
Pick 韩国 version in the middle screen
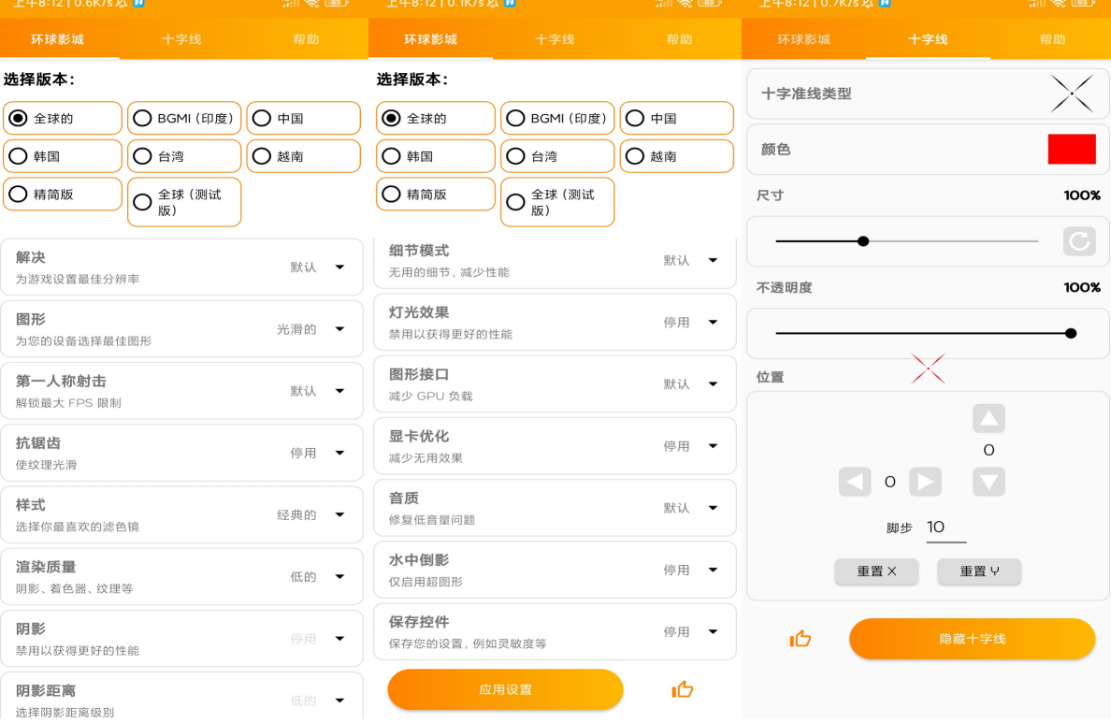436,156
